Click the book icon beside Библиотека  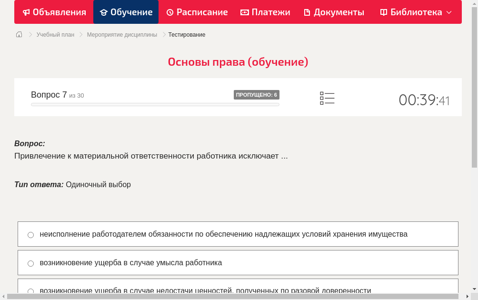click(384, 12)
